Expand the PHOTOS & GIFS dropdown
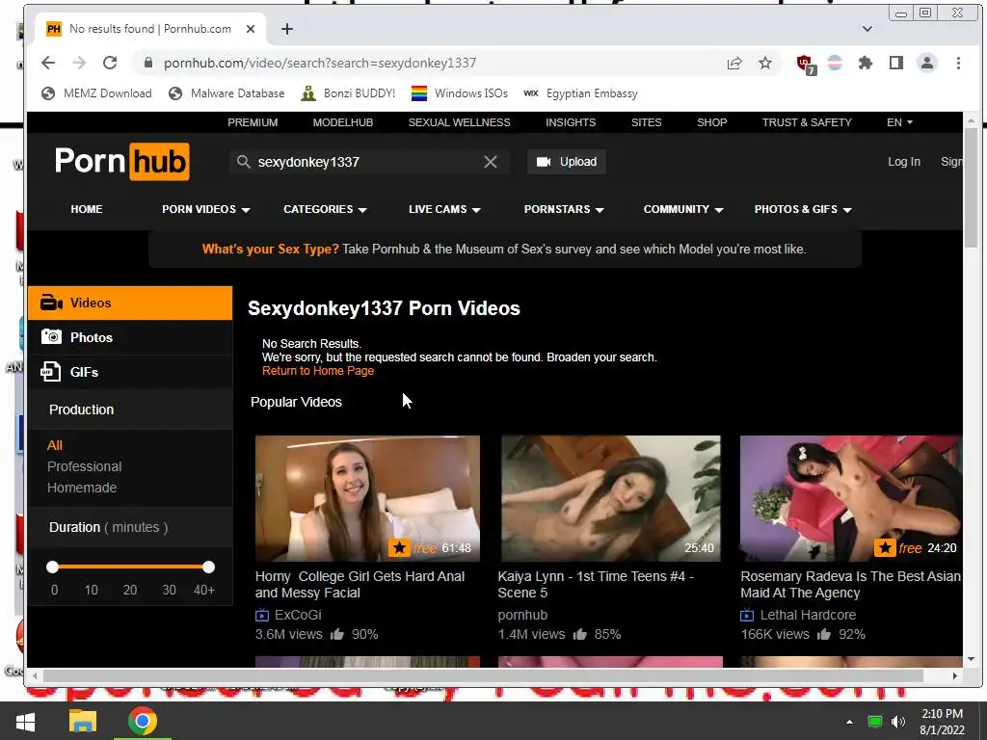 [x=803, y=209]
